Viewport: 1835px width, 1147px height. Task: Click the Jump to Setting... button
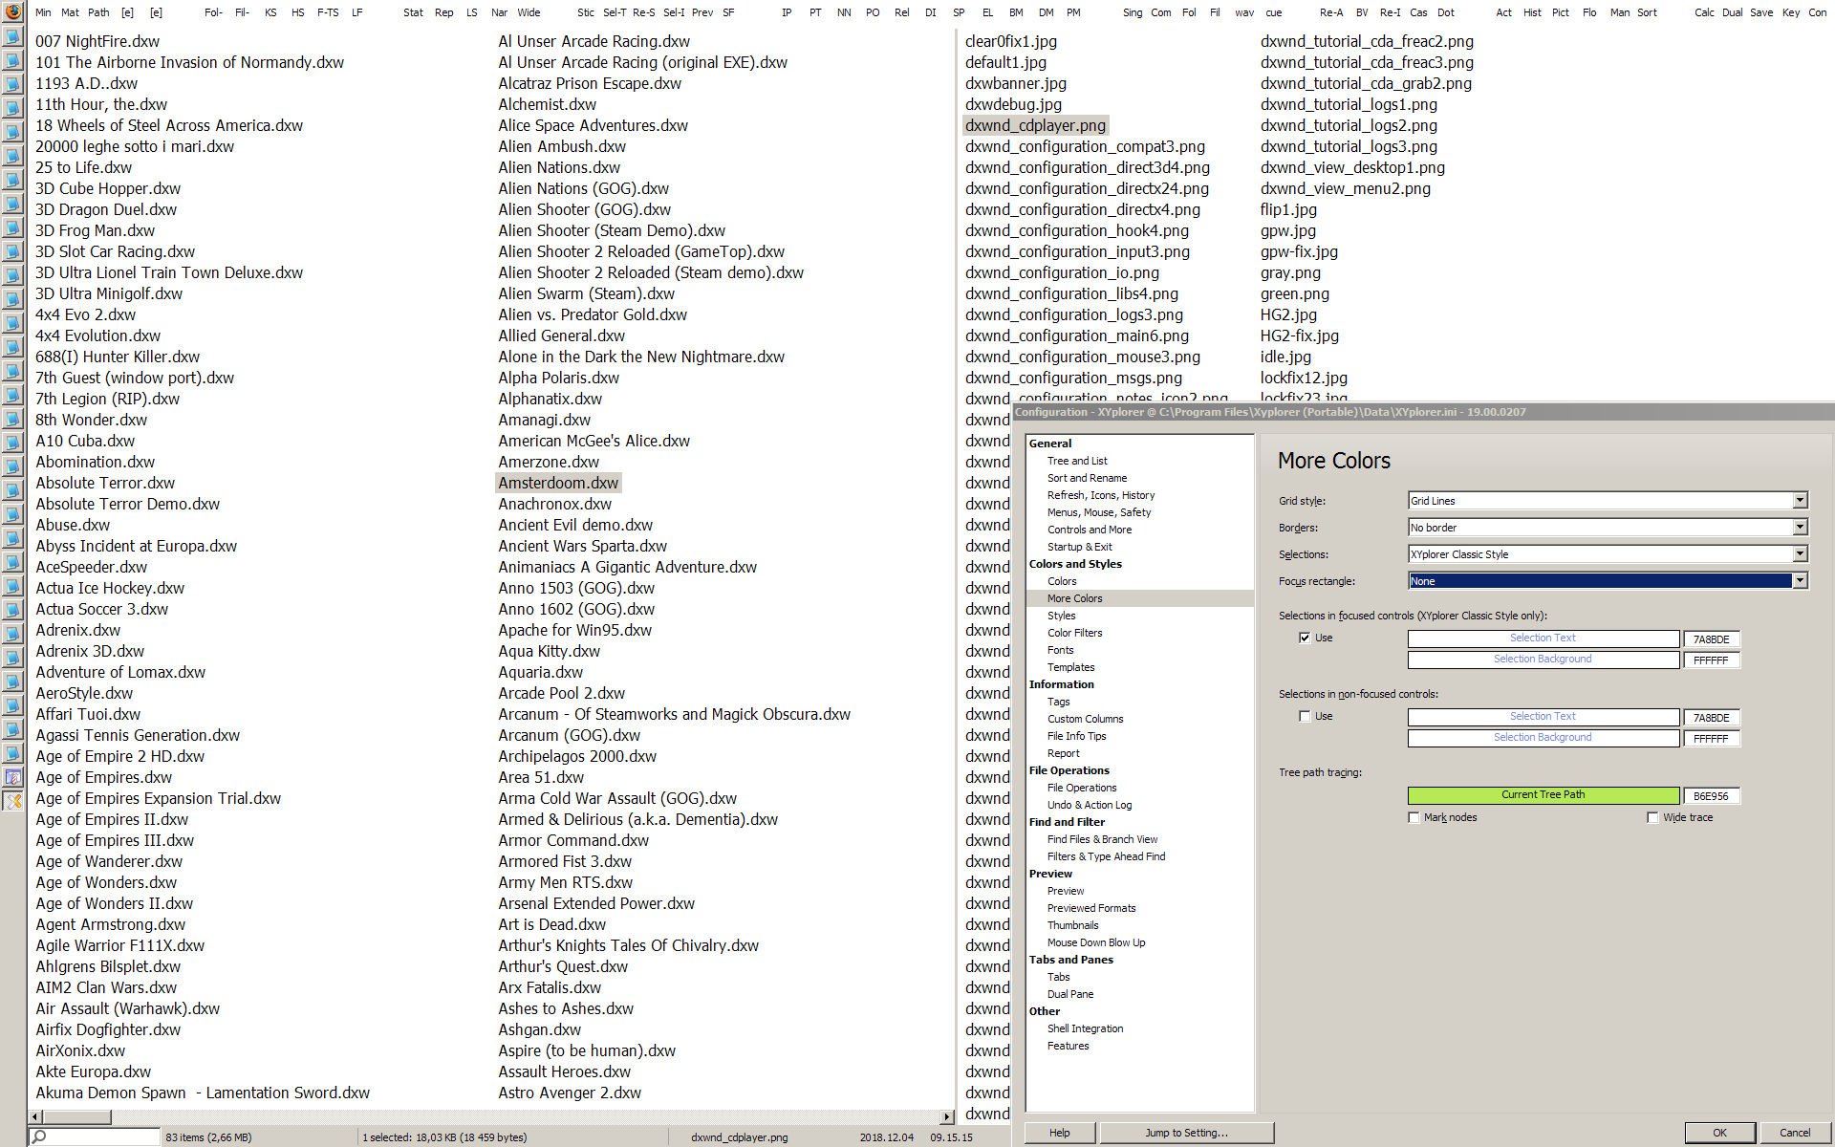[1186, 1133]
